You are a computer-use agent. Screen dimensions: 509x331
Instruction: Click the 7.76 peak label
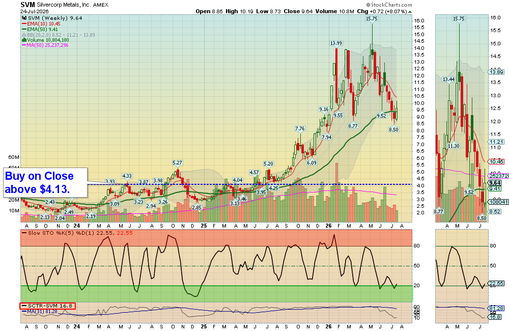pos(300,129)
